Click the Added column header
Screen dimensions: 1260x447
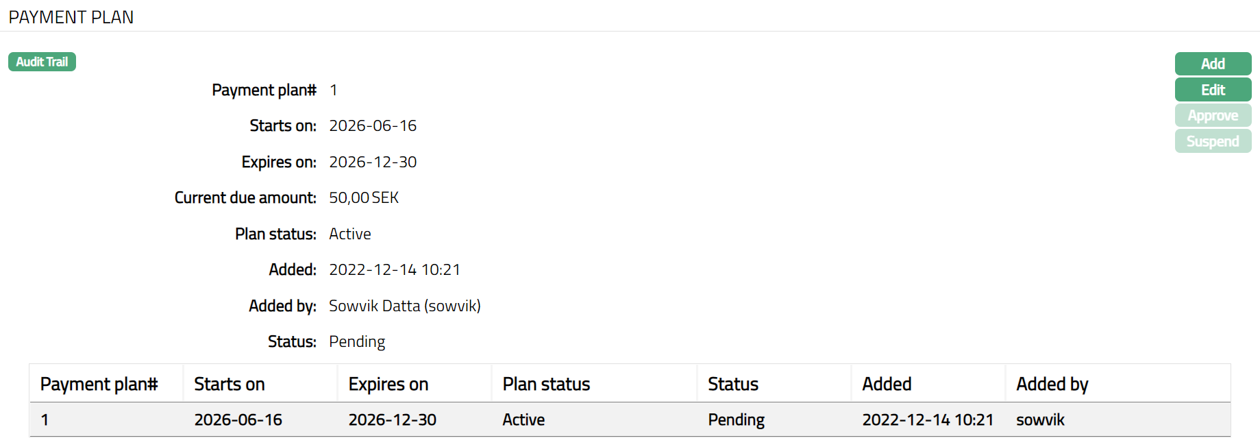click(x=886, y=384)
